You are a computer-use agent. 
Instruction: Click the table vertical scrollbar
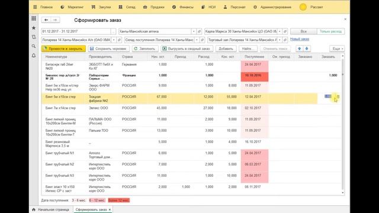(x=342, y=124)
